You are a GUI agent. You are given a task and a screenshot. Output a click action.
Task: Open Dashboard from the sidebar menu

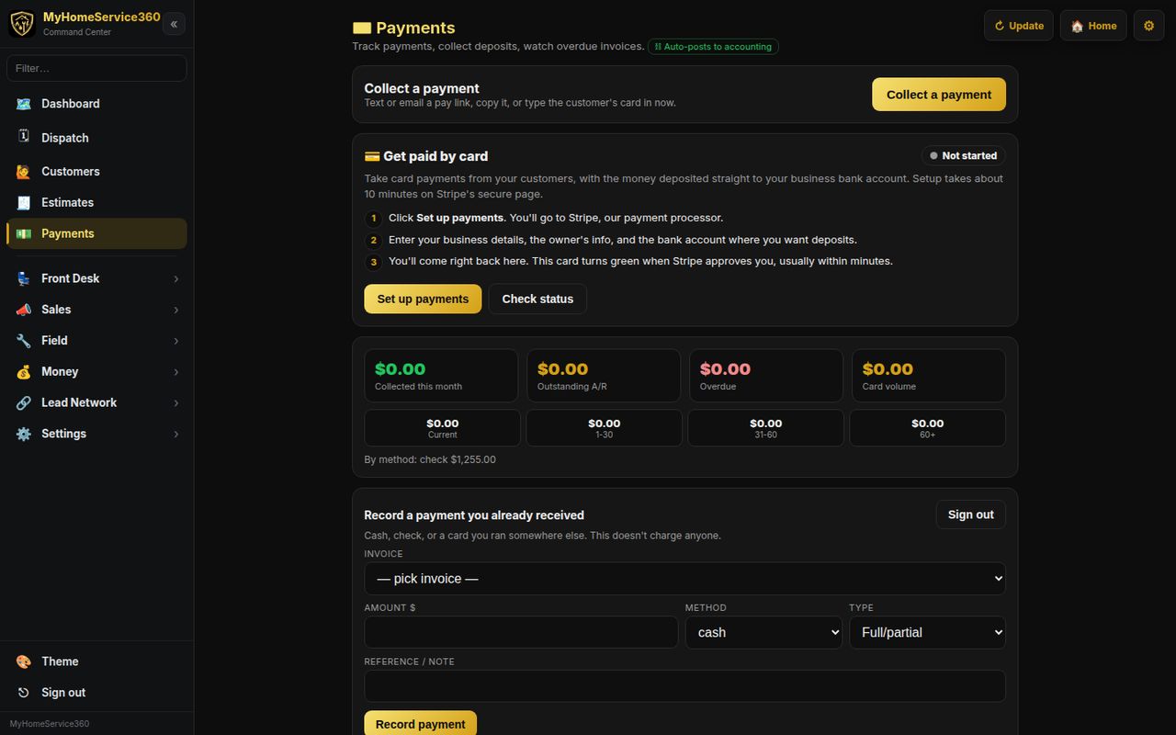(96, 104)
